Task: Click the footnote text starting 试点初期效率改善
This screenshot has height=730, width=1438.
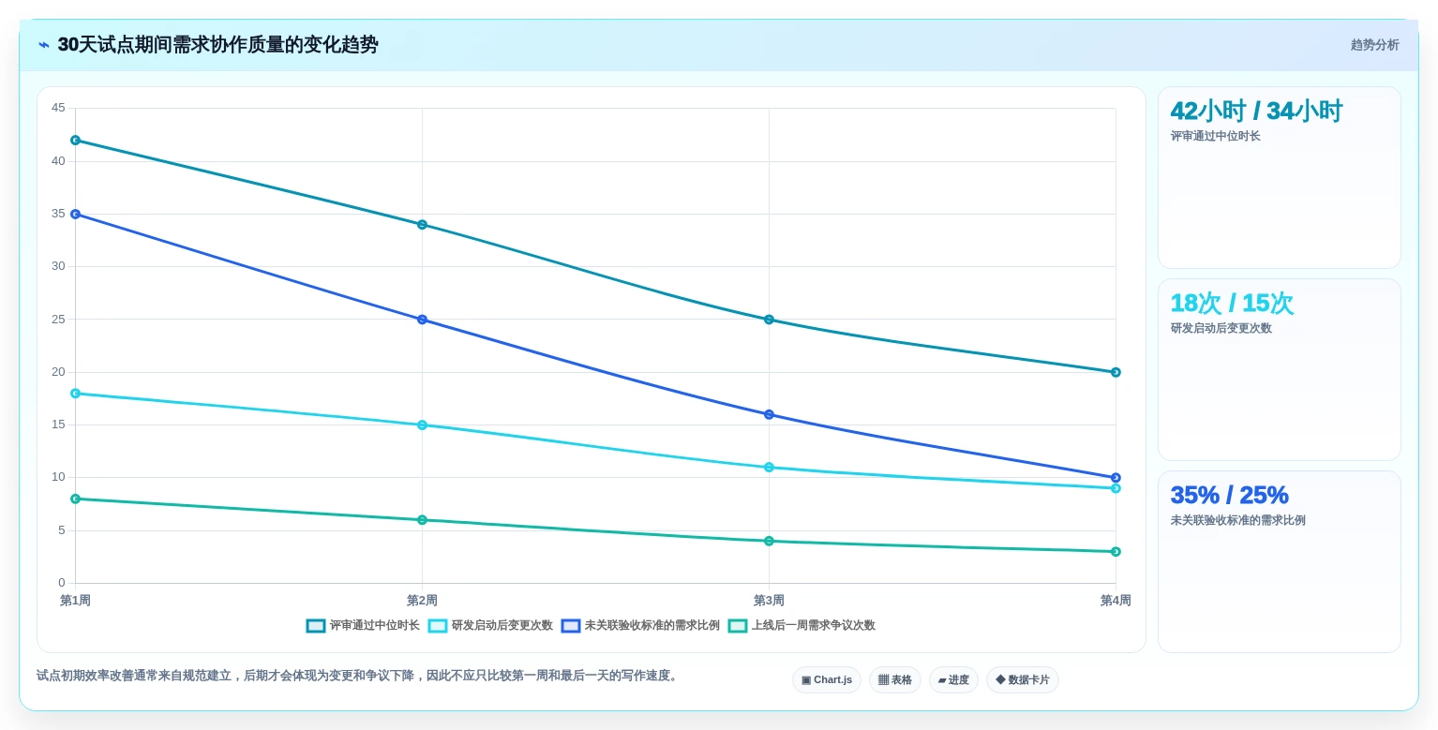Action: (359, 676)
